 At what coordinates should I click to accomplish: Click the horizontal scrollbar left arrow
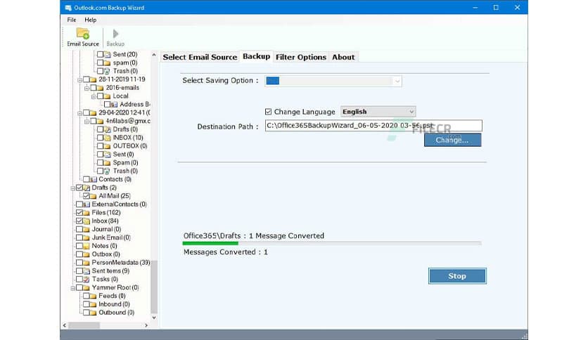tap(65, 325)
